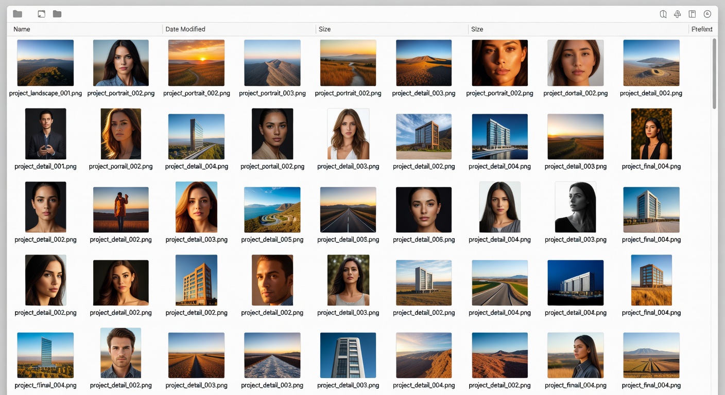Select brown building in wheat field thumbnail
Screen dimensions: 725x395
[x=651, y=280]
